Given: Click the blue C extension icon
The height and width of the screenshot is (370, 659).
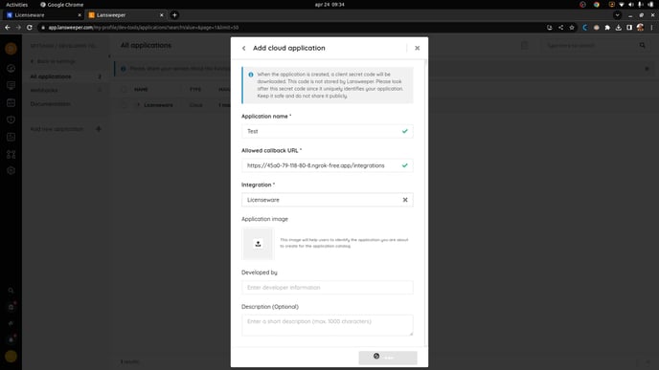Looking at the screenshot, I should 584,28.
